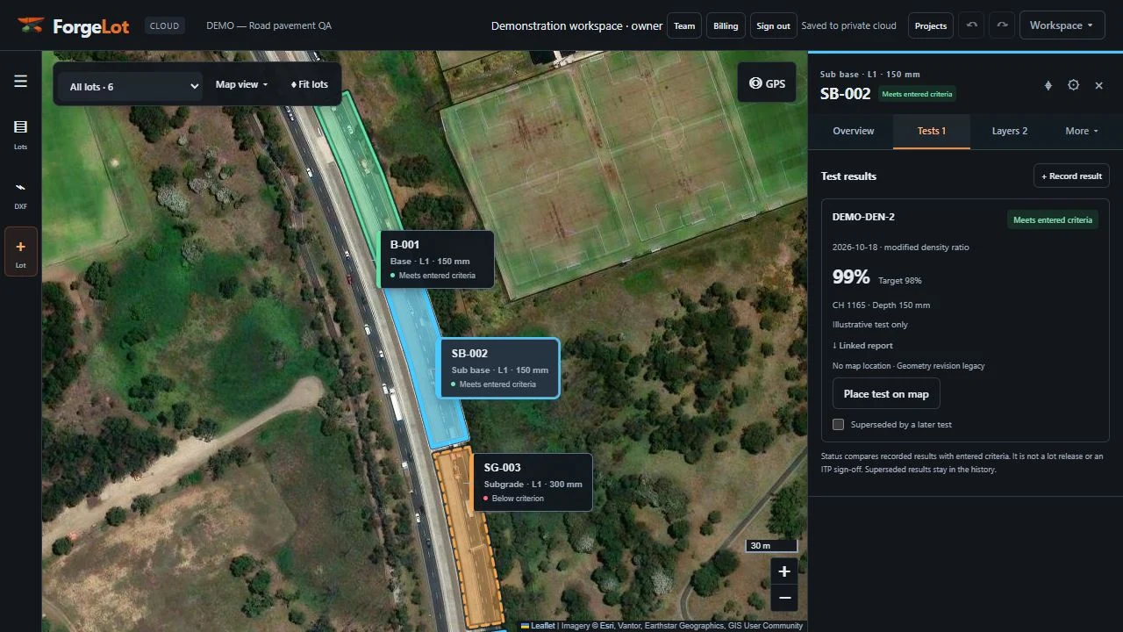The image size is (1123, 632).
Task: Close the SB-002 details panel
Action: [x=1098, y=85]
